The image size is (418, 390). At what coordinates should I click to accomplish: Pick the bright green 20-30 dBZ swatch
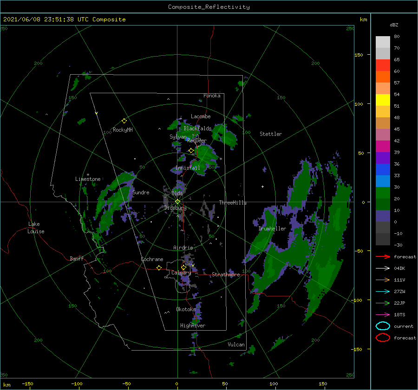coord(383,193)
